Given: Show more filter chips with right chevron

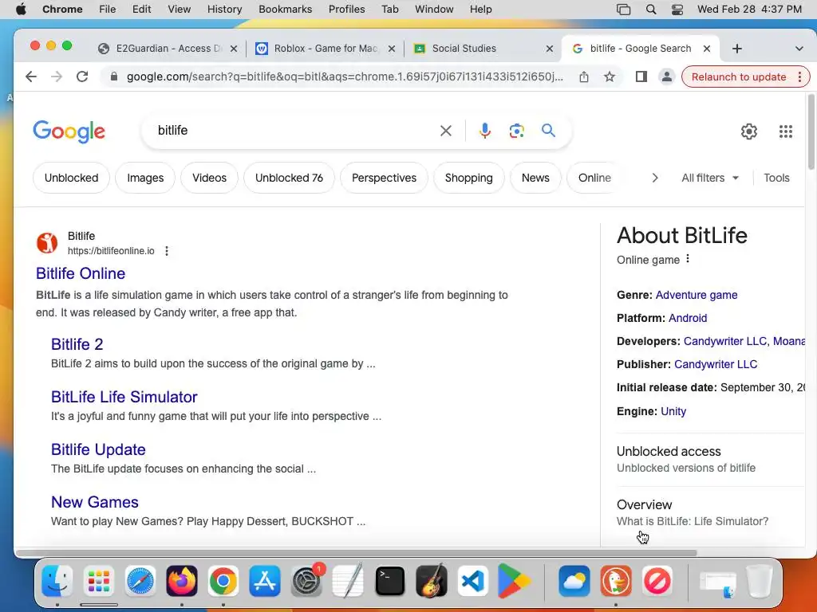Looking at the screenshot, I should (655, 178).
